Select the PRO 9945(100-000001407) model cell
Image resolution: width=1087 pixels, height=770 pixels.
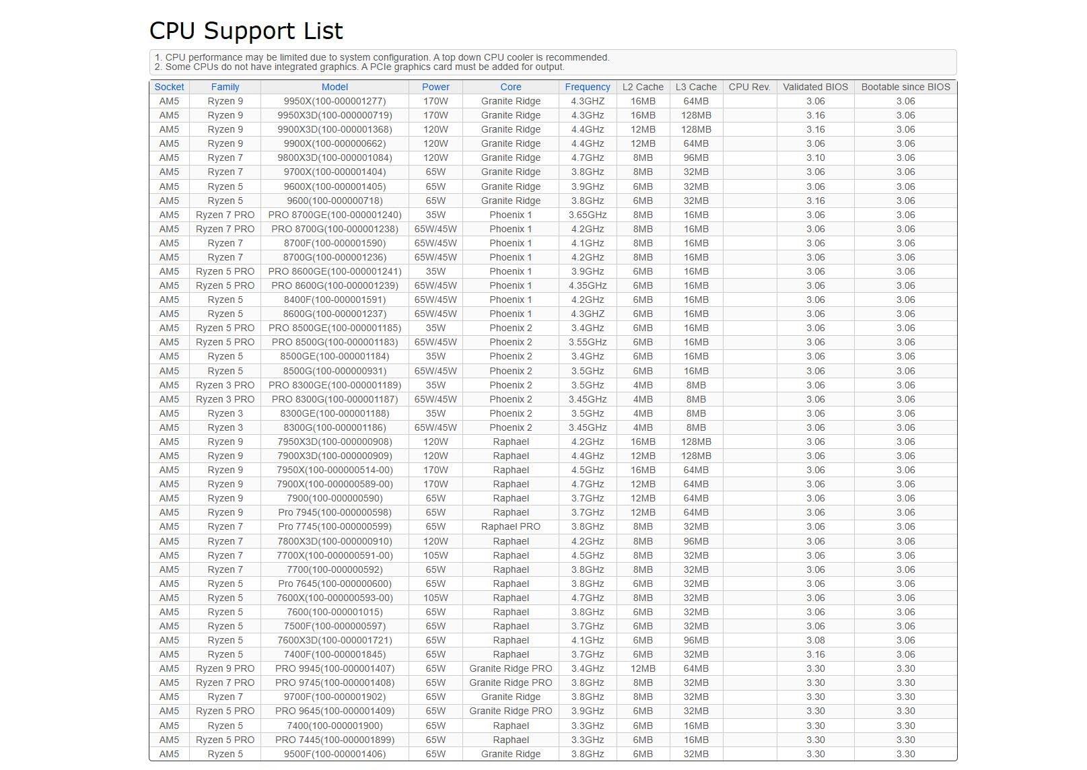(335, 668)
